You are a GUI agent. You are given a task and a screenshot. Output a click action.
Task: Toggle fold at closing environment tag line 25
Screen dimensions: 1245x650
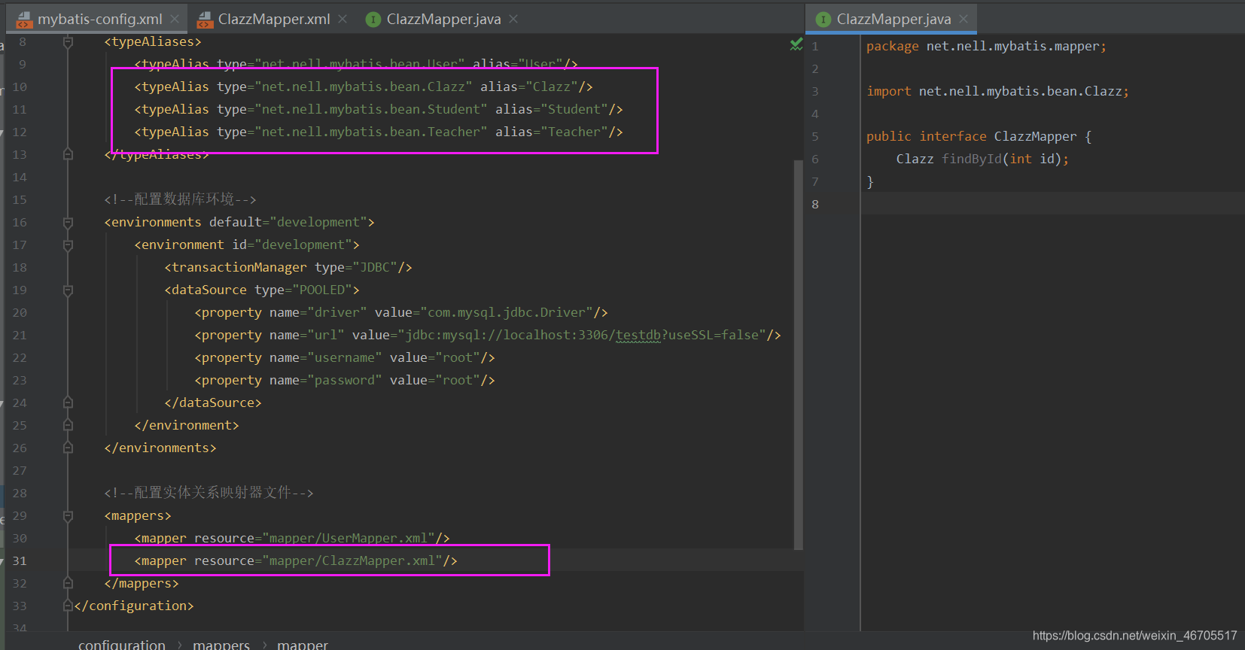pos(68,425)
